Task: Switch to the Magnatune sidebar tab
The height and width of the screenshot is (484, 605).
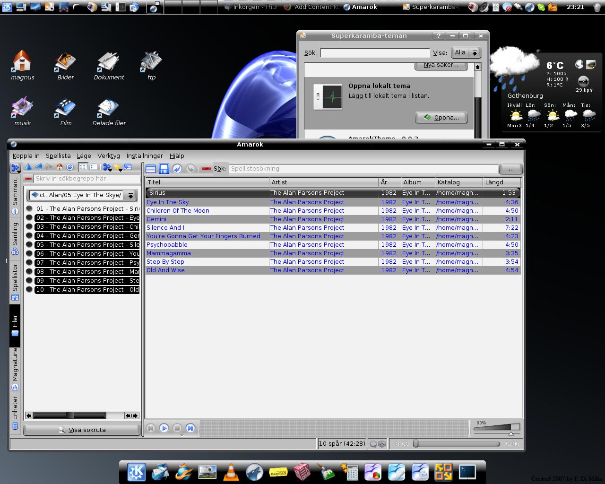Action: coord(15,369)
